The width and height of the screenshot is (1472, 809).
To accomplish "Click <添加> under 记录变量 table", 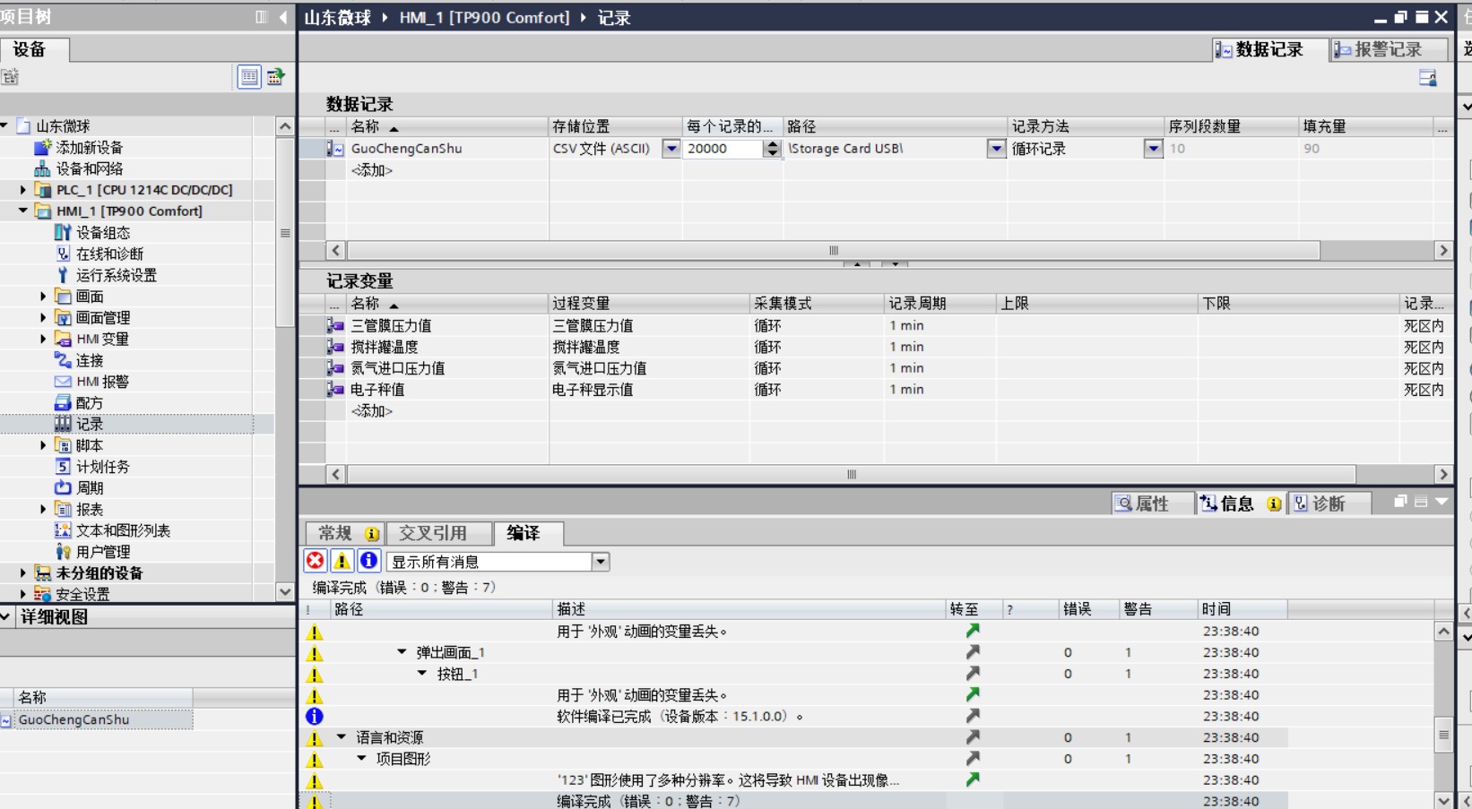I will coord(371,411).
